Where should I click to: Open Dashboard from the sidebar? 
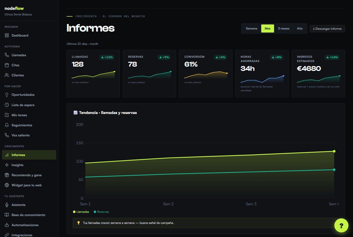[x=29, y=35]
